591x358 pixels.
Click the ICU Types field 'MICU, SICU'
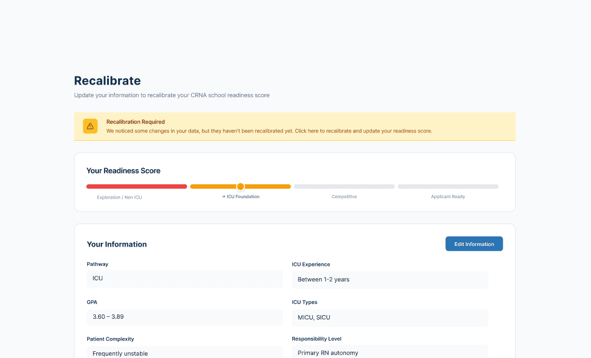(389, 318)
